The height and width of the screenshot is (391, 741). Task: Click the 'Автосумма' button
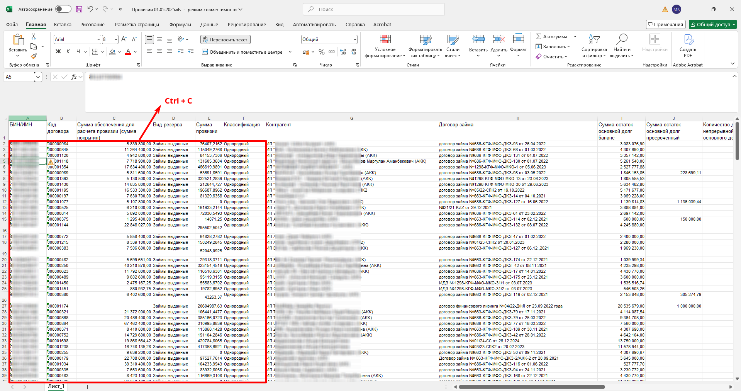pyautogui.click(x=551, y=37)
